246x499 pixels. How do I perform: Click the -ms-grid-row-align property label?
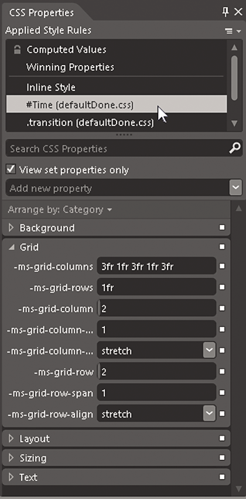[x=50, y=414]
